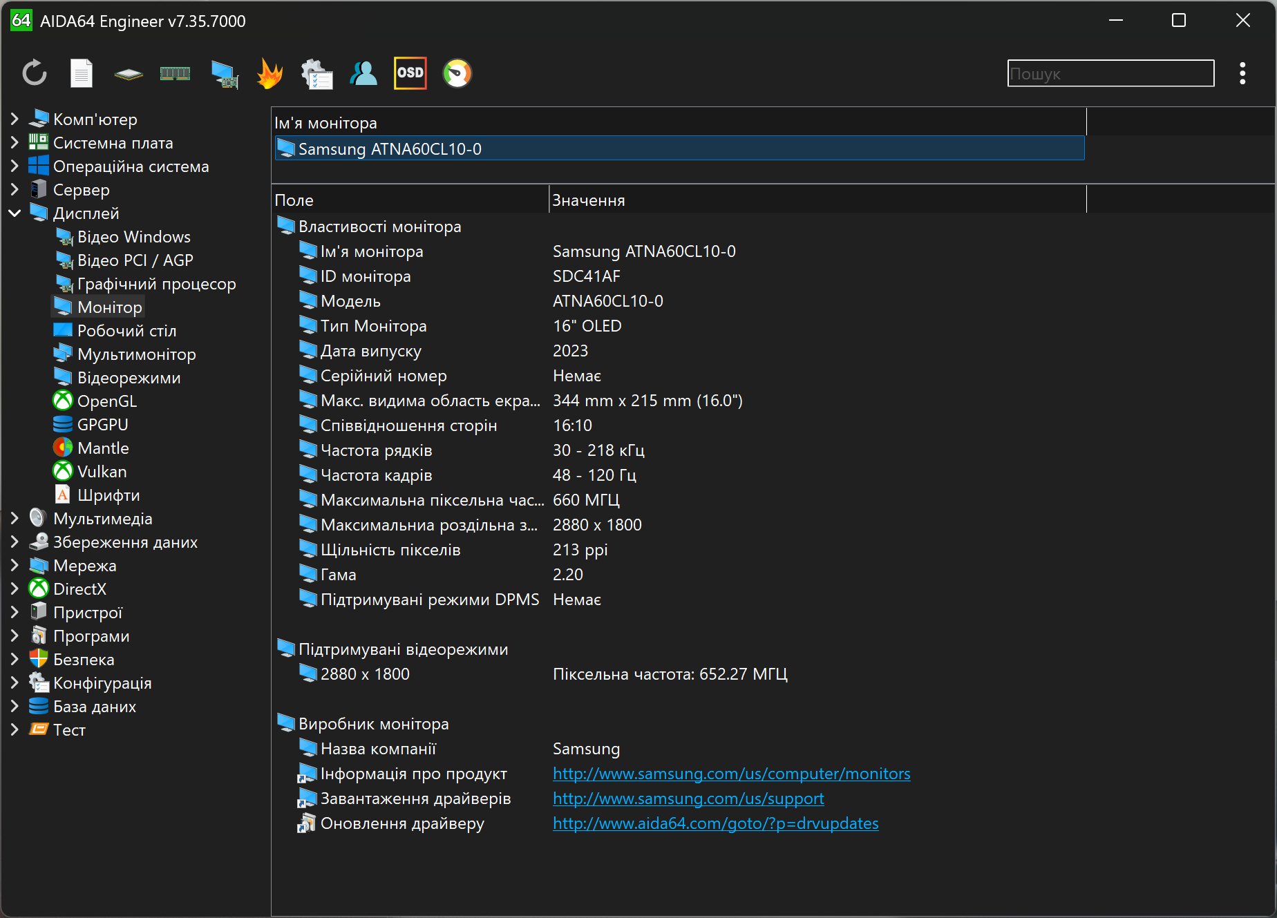The width and height of the screenshot is (1277, 918).
Task: Open the Report document icon
Action: click(x=82, y=73)
